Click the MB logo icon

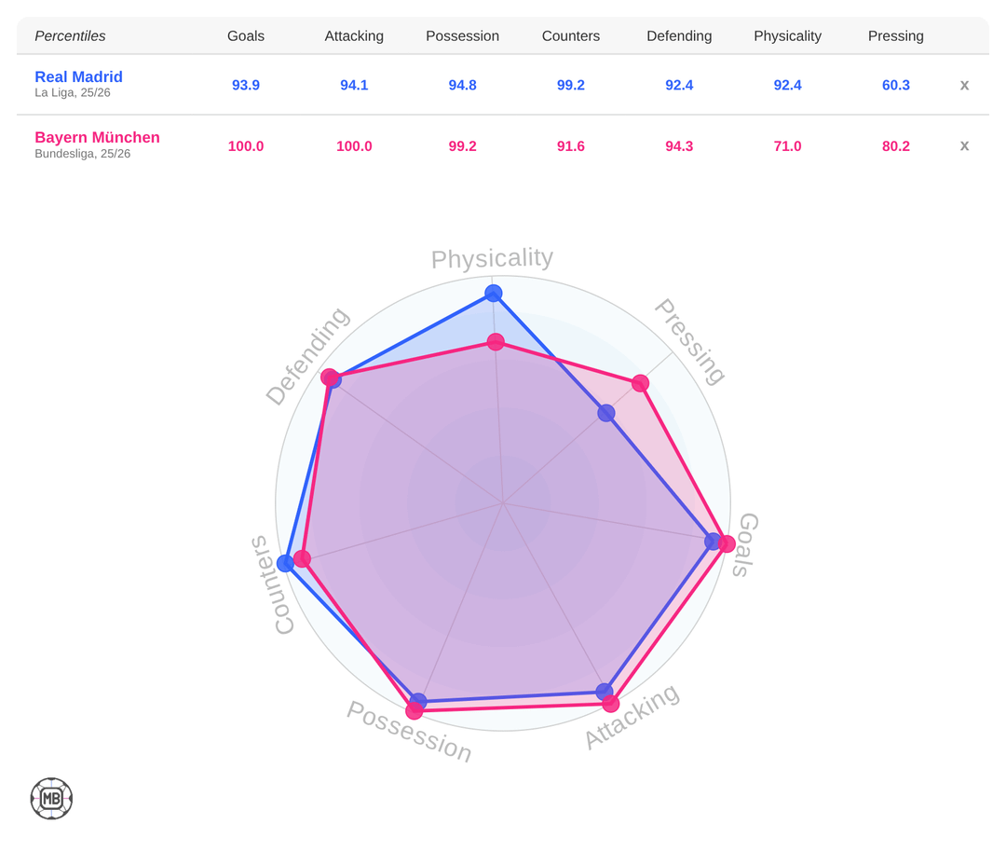[x=51, y=799]
